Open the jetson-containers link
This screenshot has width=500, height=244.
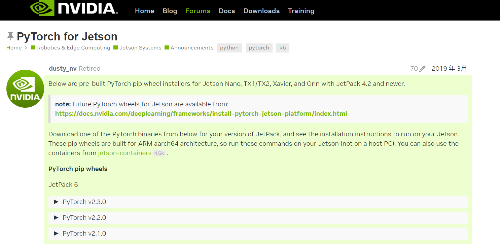pyautogui.click(x=124, y=153)
